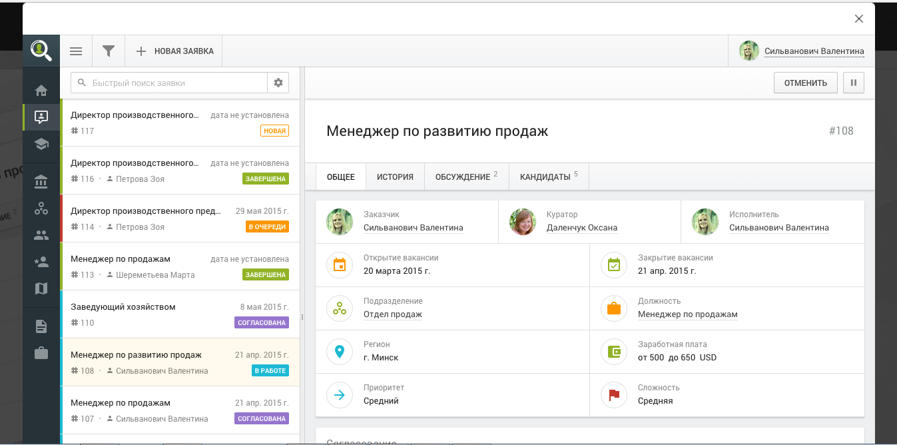Open the filter funnel icon in toolbar
The height and width of the screenshot is (445, 897).
[x=108, y=51]
